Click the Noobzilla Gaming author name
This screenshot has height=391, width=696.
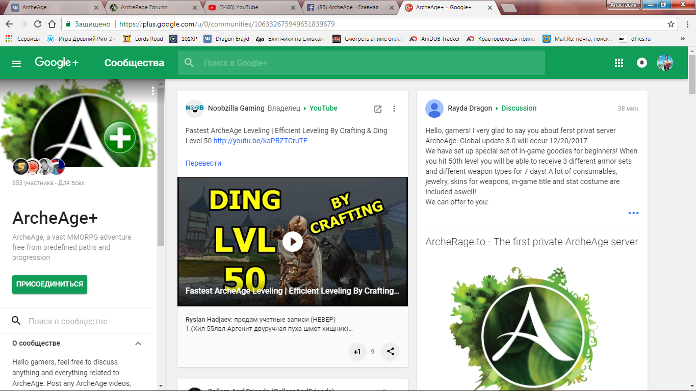coord(236,108)
